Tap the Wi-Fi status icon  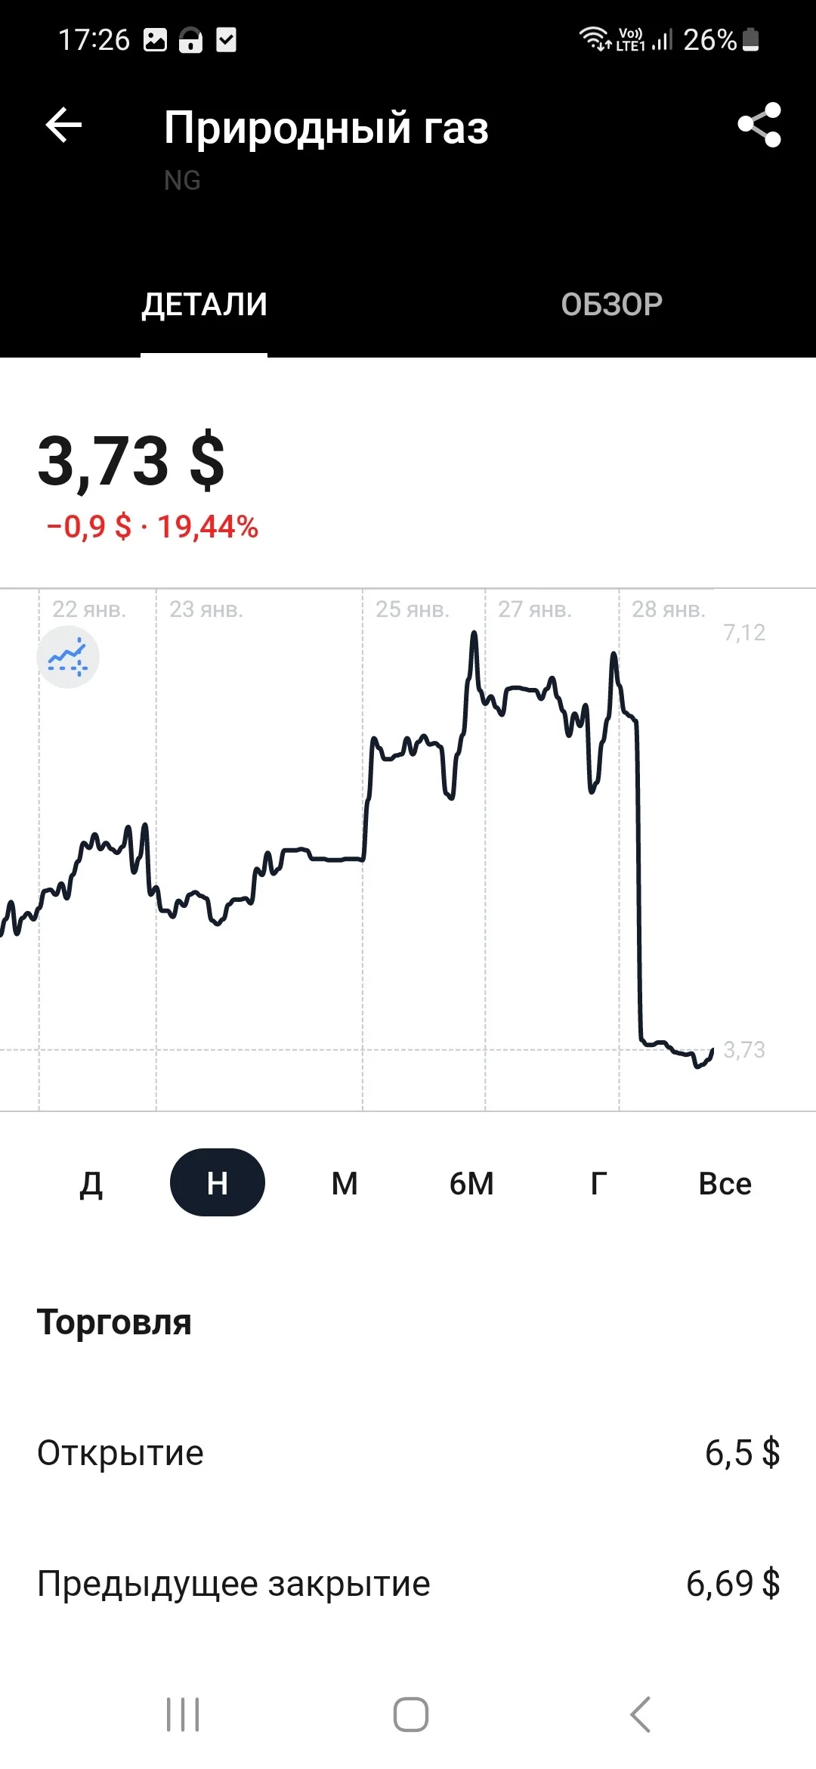click(595, 39)
